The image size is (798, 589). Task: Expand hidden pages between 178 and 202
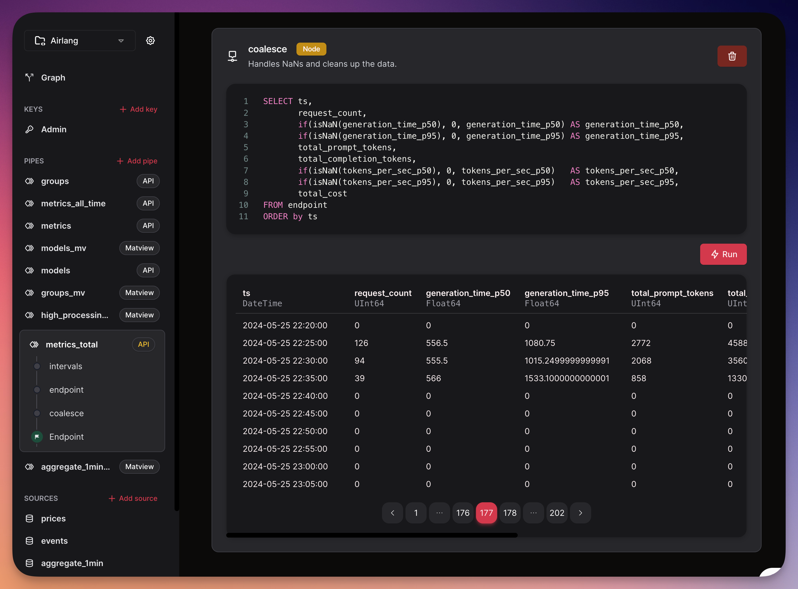click(533, 513)
